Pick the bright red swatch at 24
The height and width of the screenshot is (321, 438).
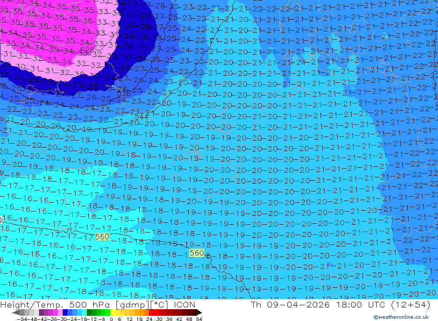coord(151,312)
